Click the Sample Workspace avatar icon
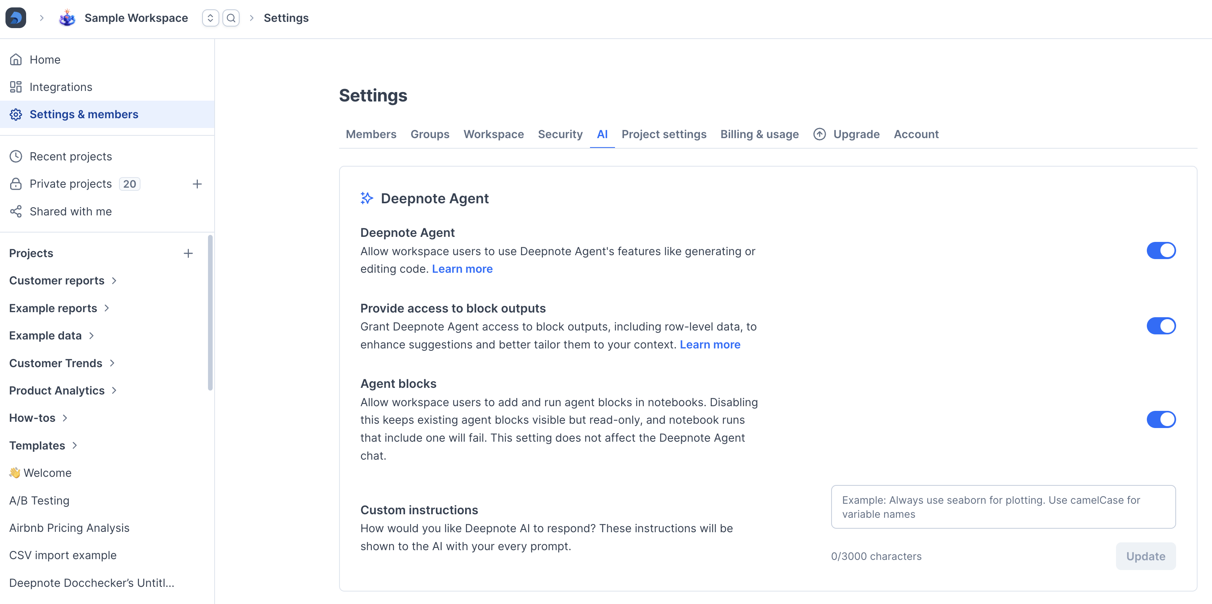1212x604 pixels. coord(67,18)
